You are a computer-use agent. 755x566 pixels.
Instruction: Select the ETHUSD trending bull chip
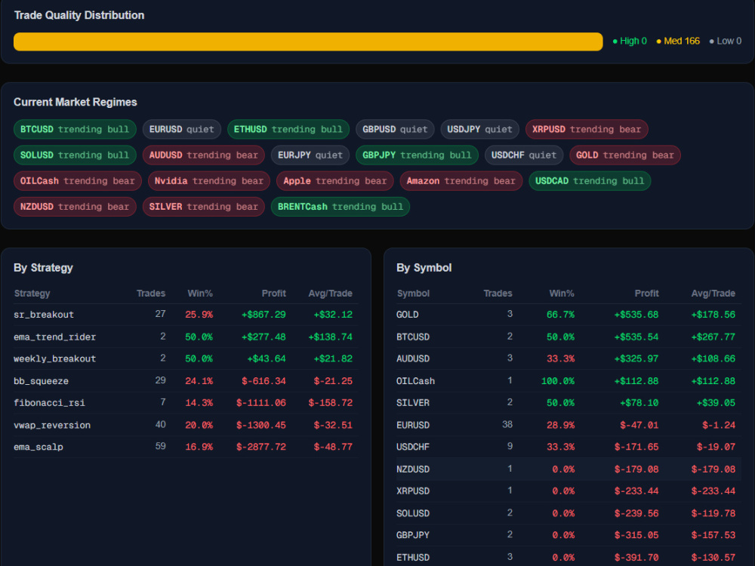(x=288, y=129)
